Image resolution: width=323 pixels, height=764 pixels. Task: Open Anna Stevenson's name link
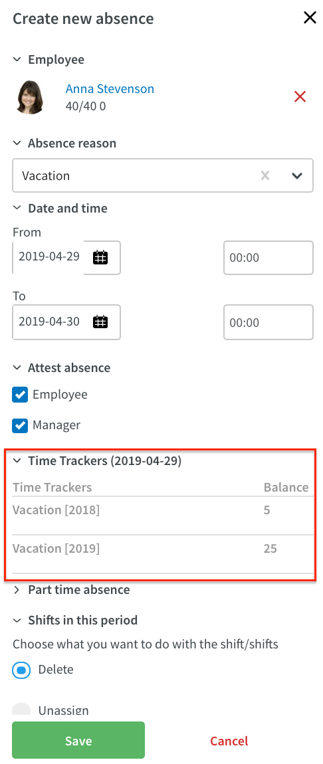coord(110,88)
